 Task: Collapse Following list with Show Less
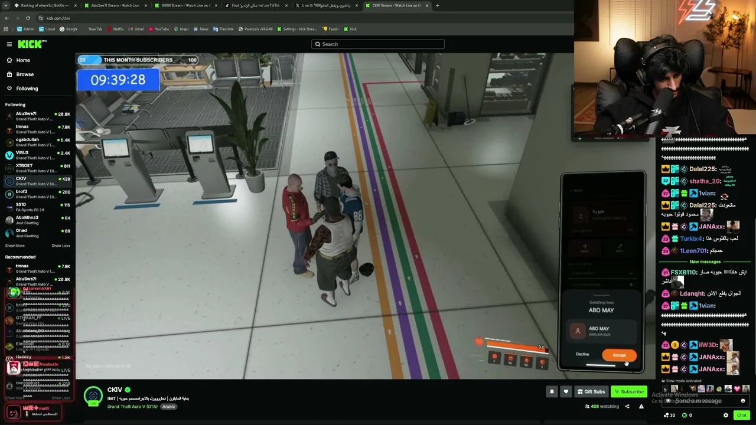[61, 246]
